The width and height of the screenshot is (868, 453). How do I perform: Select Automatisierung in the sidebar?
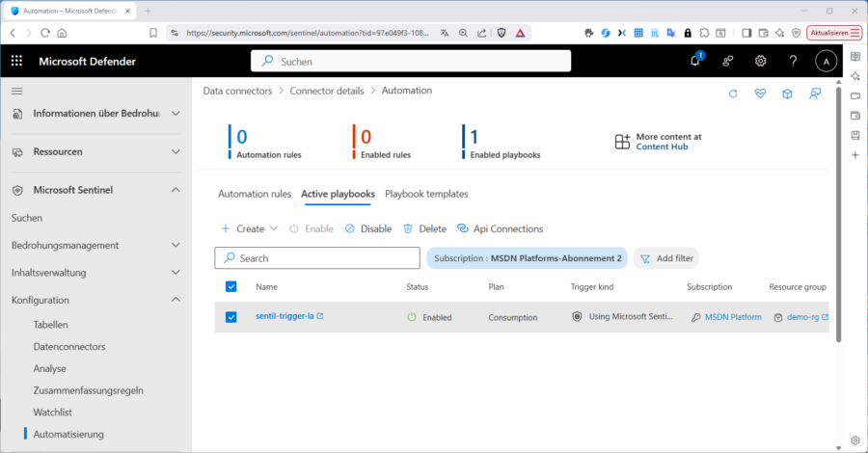68,434
